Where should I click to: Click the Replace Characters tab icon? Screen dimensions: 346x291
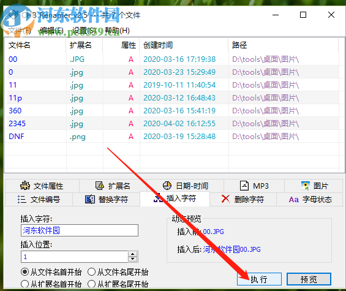tap(90, 199)
